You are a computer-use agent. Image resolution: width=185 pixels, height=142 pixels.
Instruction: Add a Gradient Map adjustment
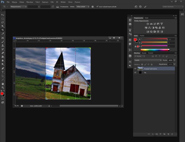tap(162, 32)
